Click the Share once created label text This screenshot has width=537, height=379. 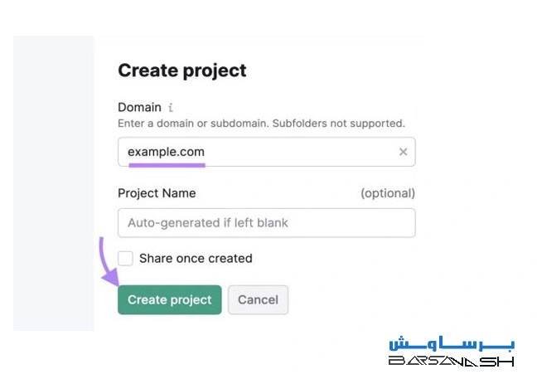click(196, 258)
